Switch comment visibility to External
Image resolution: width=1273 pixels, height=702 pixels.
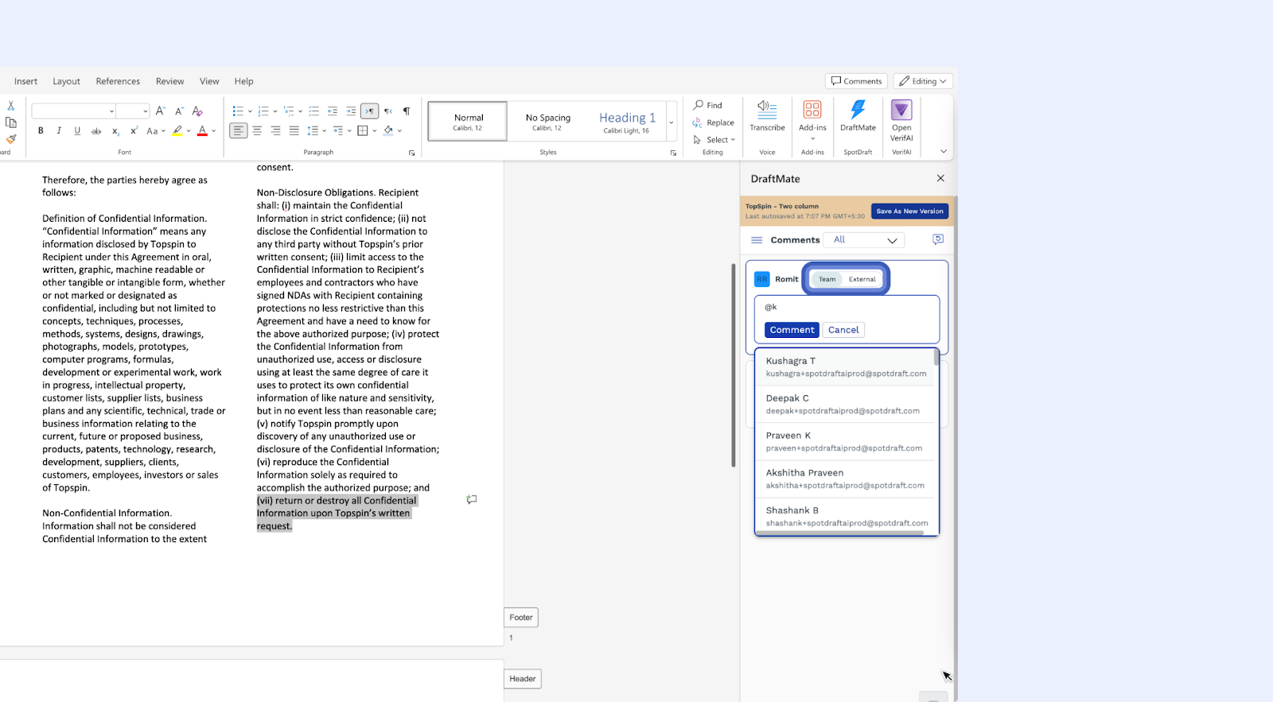point(862,279)
